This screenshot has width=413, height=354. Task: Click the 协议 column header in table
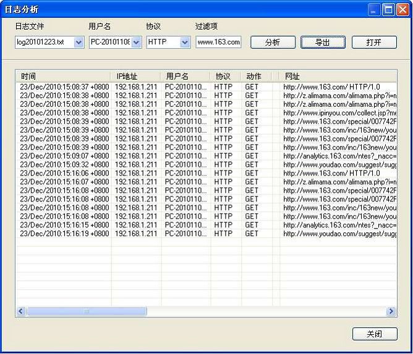[226, 77]
